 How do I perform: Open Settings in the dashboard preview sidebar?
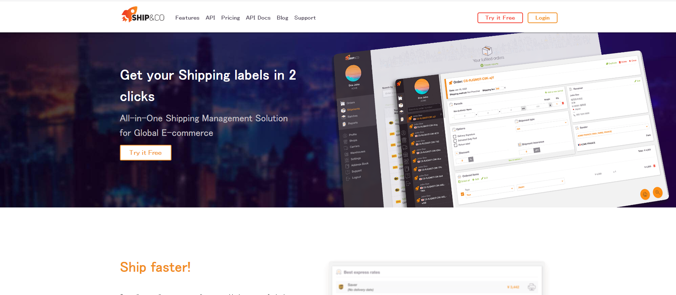click(353, 159)
